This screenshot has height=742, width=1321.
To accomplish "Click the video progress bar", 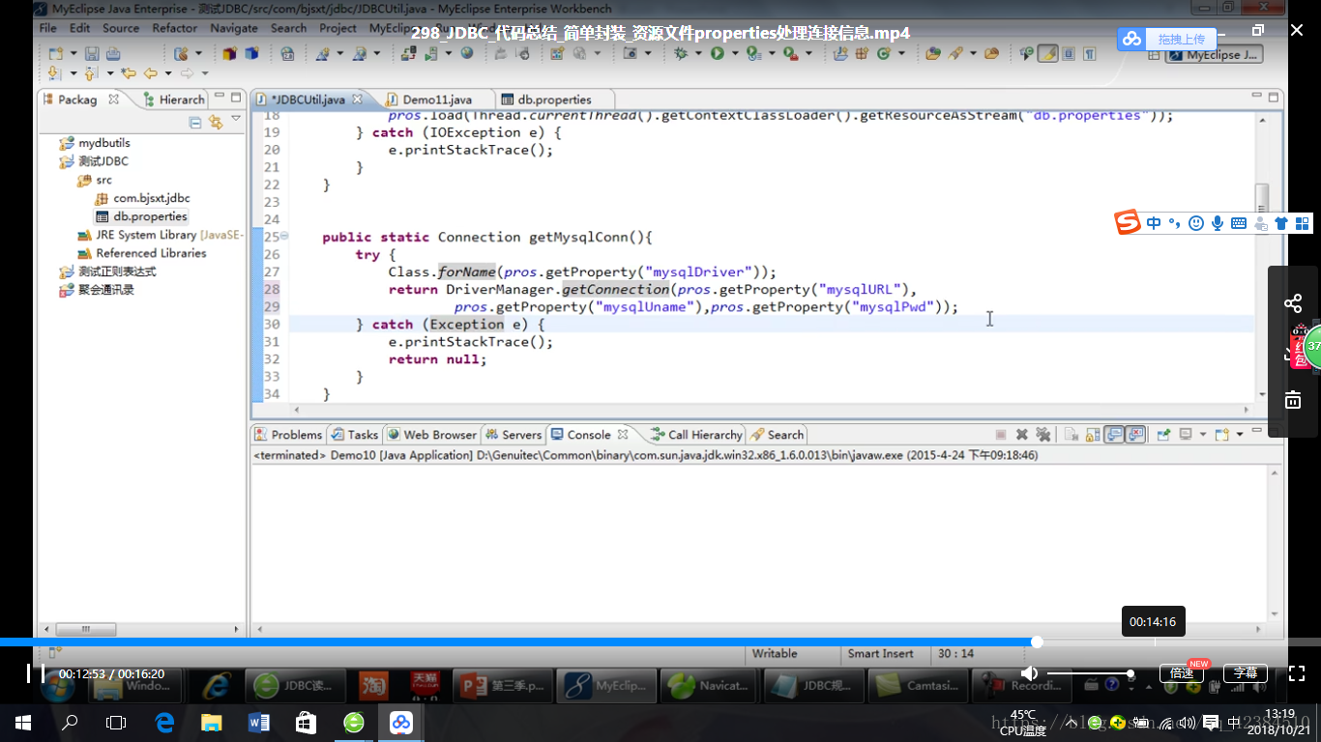I will (x=660, y=642).
